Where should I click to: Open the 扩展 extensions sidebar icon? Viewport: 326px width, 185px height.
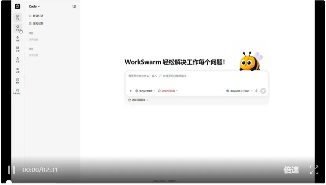[x=18, y=49]
